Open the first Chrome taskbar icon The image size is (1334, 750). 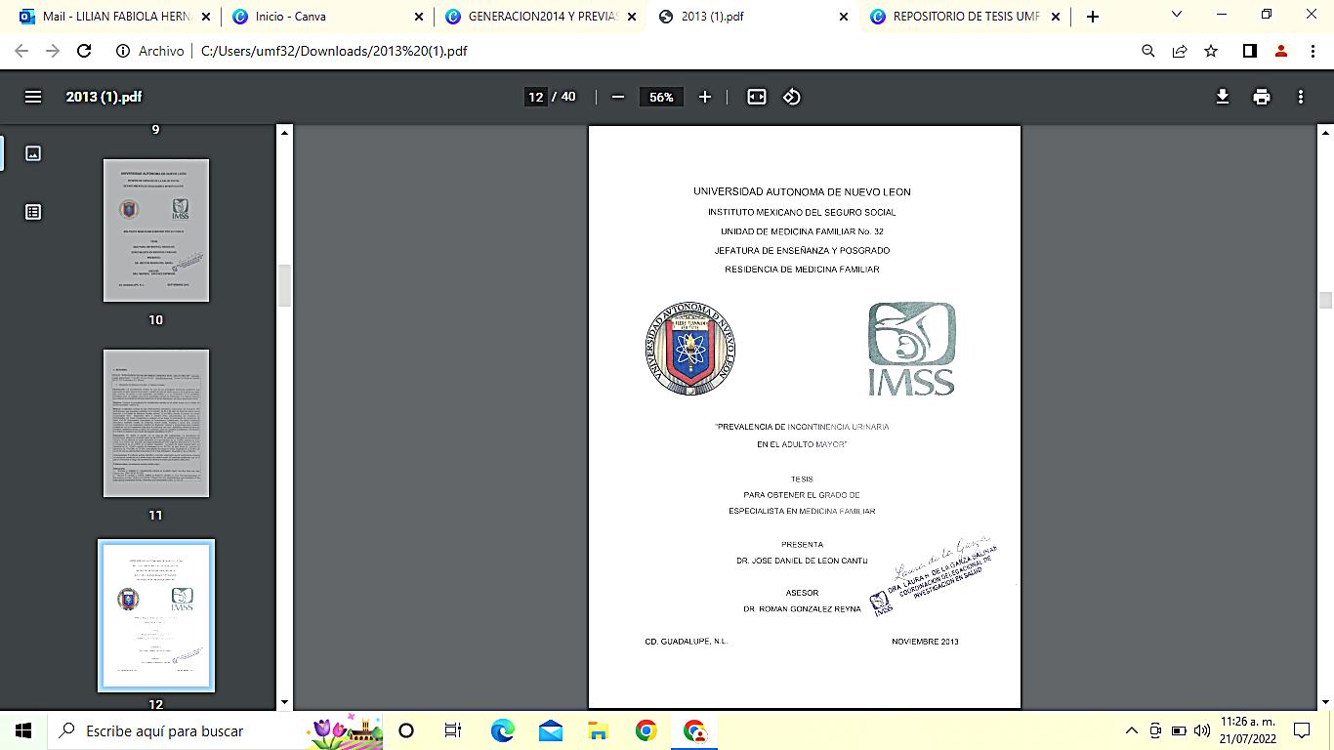click(646, 730)
